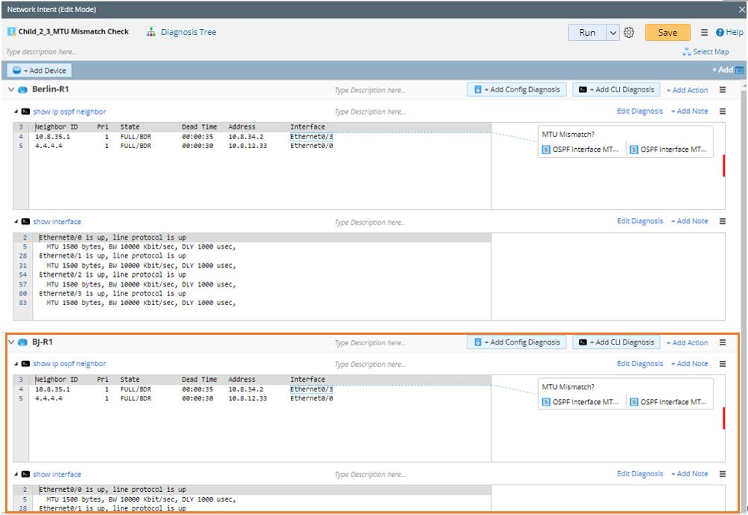748x515 pixels.
Task: Click the terminal icon beside BJ-R1 show ip ospf neighbor
Action: [26, 364]
